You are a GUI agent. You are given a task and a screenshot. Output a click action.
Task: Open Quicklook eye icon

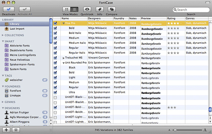(x=87, y=9)
